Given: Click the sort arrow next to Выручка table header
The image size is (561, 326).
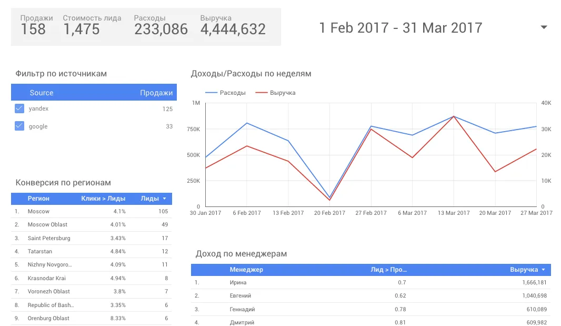Looking at the screenshot, I should click(543, 270).
